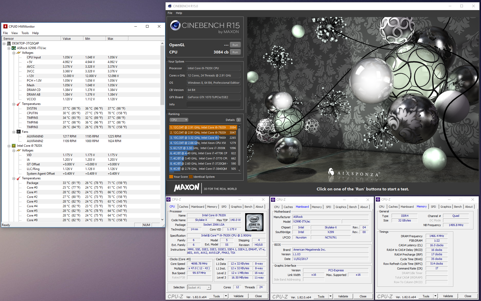
Task: Click the ASRock X299E-ITX/ac motherboard icon
Action: click(x=14, y=48)
